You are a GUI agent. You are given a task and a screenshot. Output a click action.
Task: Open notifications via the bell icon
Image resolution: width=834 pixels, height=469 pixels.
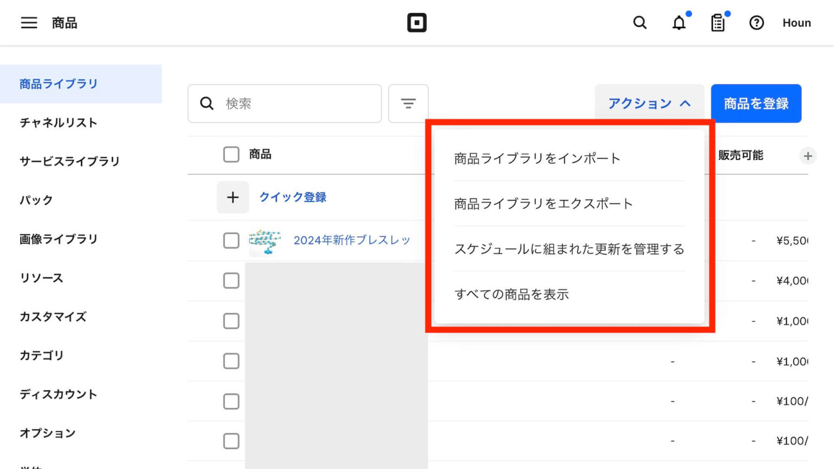click(x=679, y=23)
